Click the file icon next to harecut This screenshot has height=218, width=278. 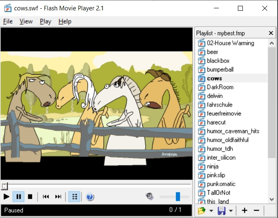[x=201, y=122]
